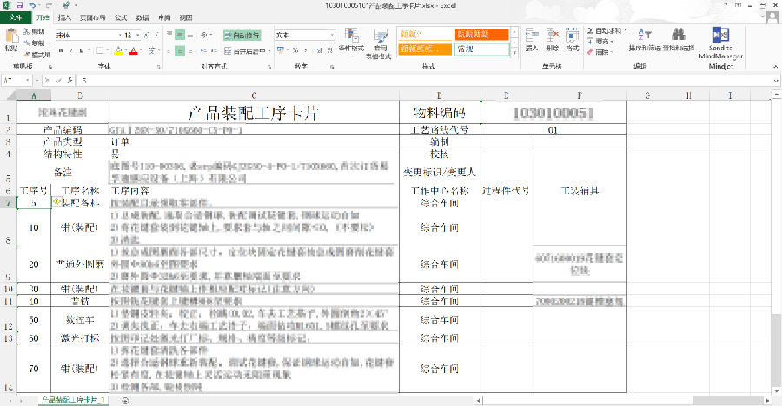The height and width of the screenshot is (406, 782).
Task: Click the Format Painter brush icon
Action: coord(29,55)
